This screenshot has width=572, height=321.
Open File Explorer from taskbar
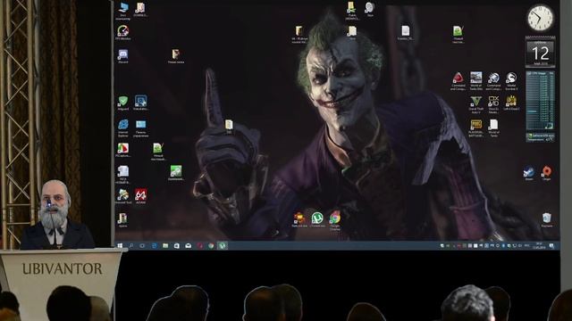click(165, 246)
